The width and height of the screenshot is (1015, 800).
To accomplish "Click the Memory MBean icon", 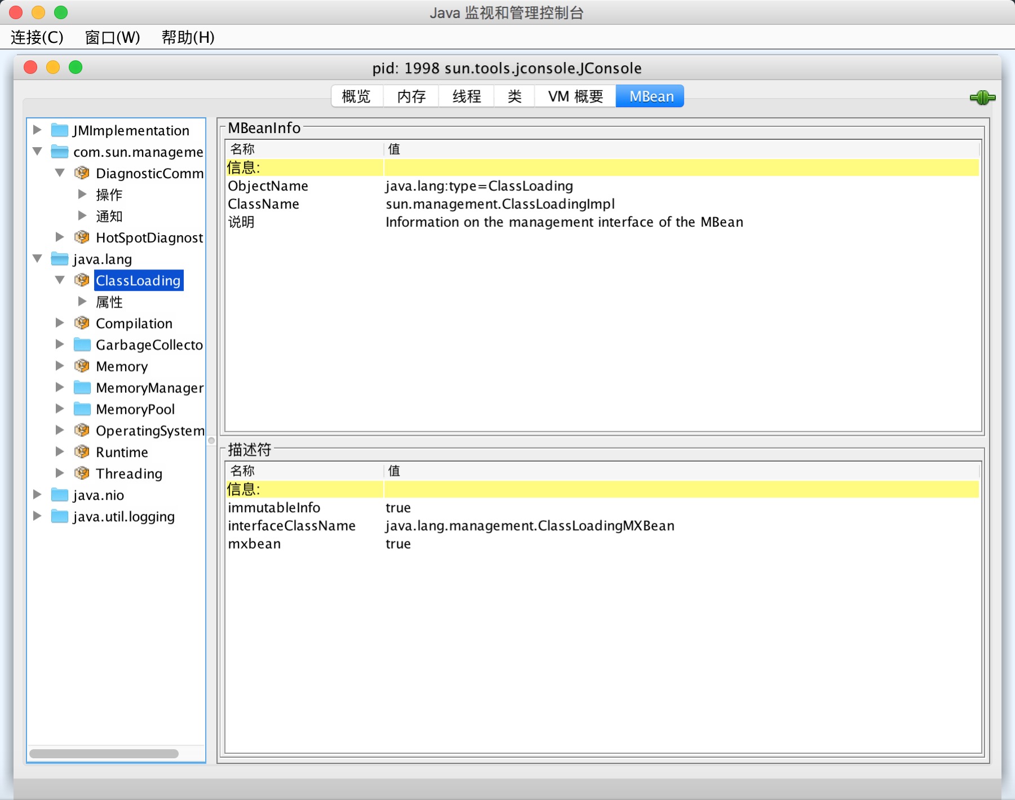I will [82, 365].
